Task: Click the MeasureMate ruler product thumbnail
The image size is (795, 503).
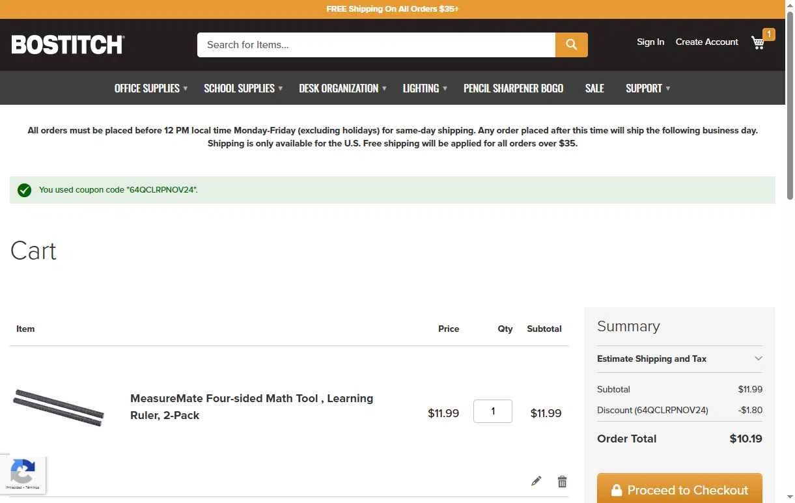Action: coord(59,408)
